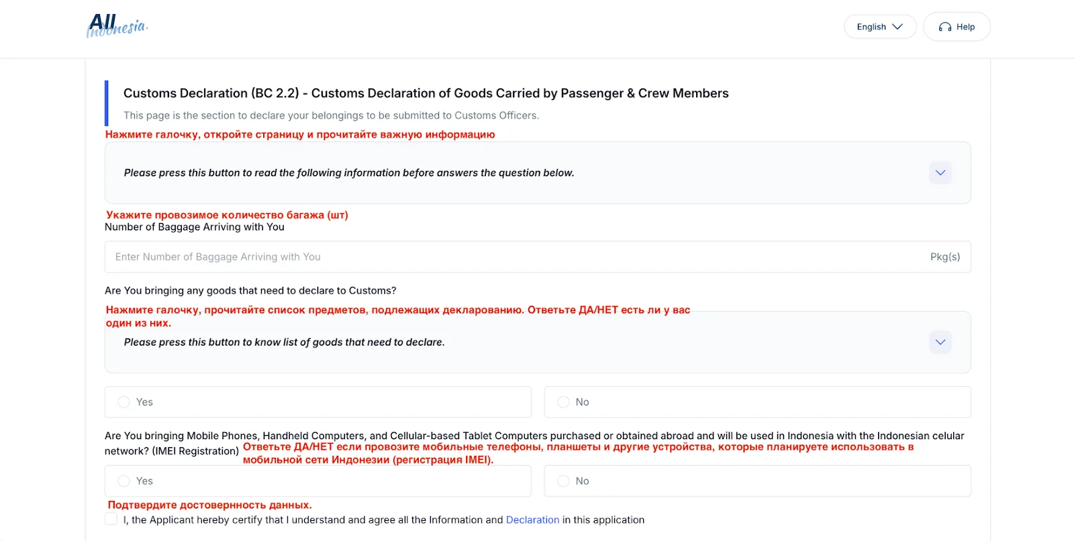The height and width of the screenshot is (541, 1074).
Task: Expand the list of goods to declare
Action: click(940, 342)
